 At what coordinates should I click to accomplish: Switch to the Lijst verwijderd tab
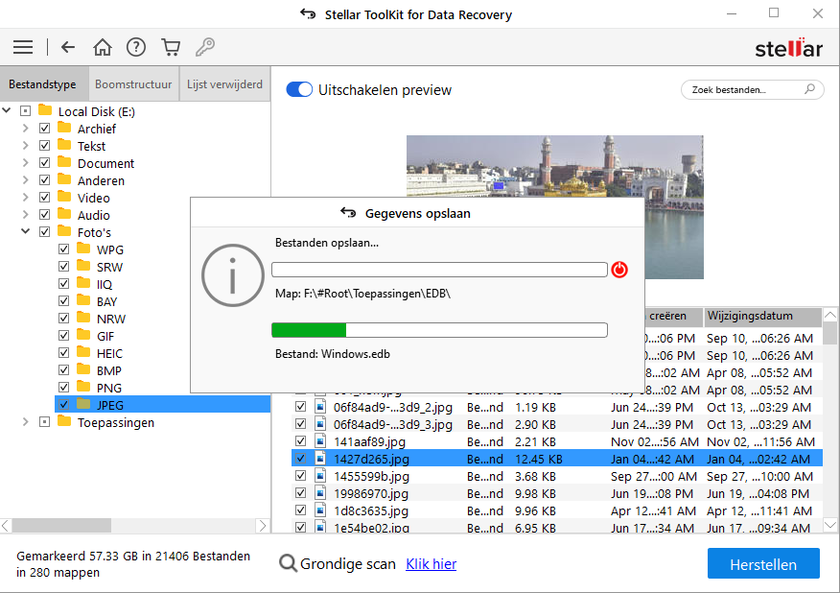pyautogui.click(x=224, y=83)
